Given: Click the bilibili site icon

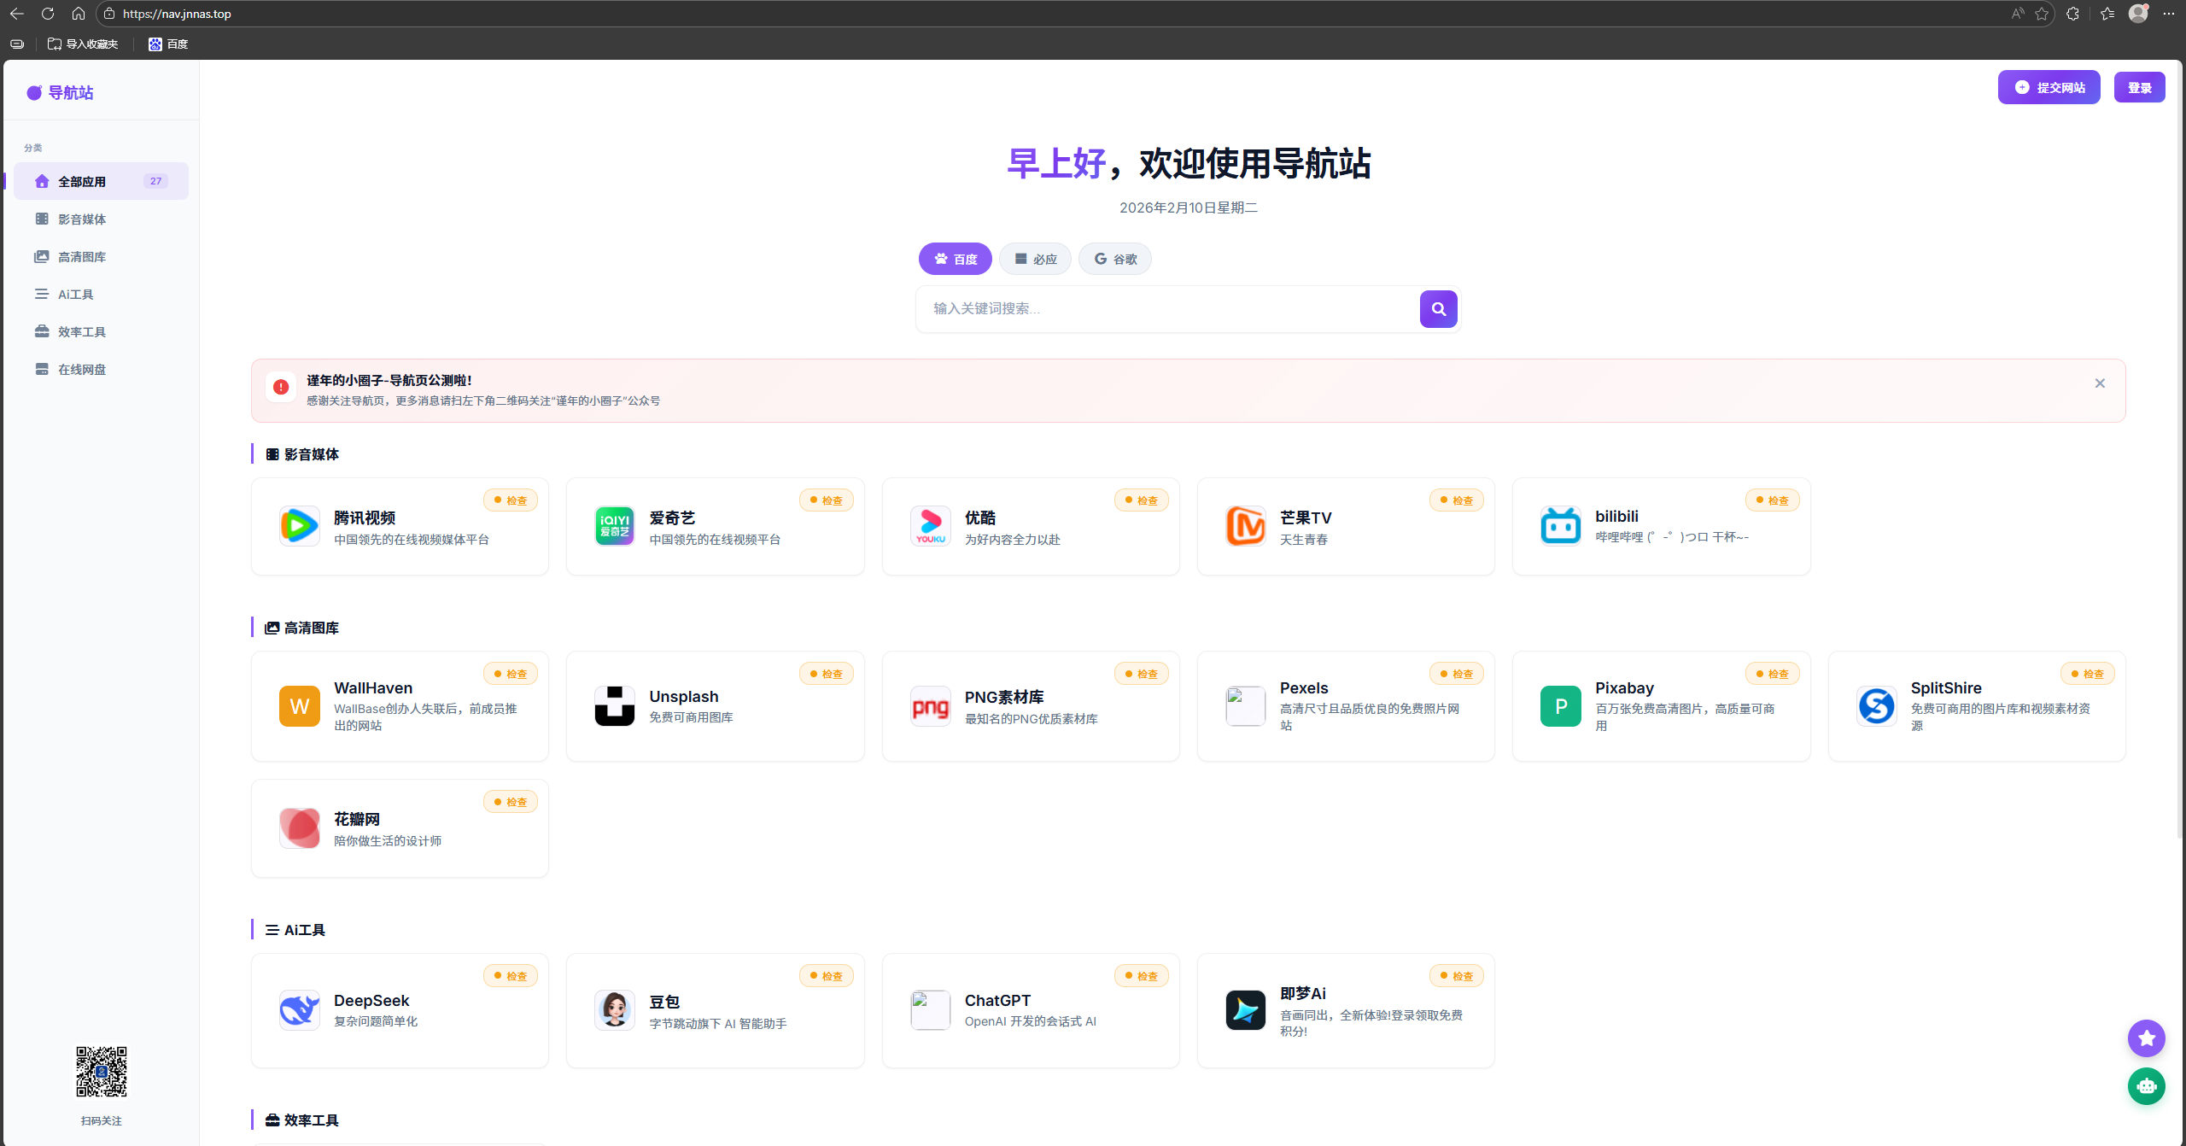Looking at the screenshot, I should click(x=1560, y=526).
